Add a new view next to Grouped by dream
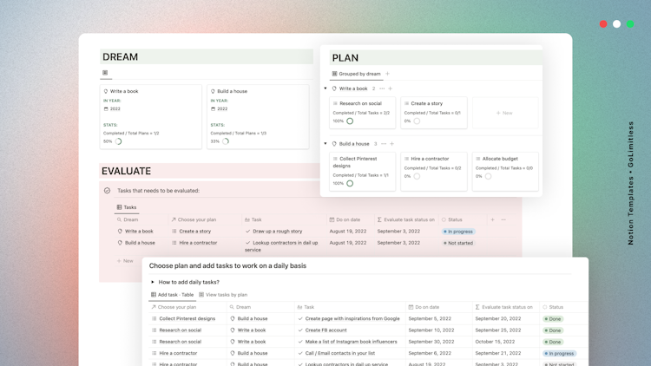Viewport: 651px width, 366px height. [387, 74]
